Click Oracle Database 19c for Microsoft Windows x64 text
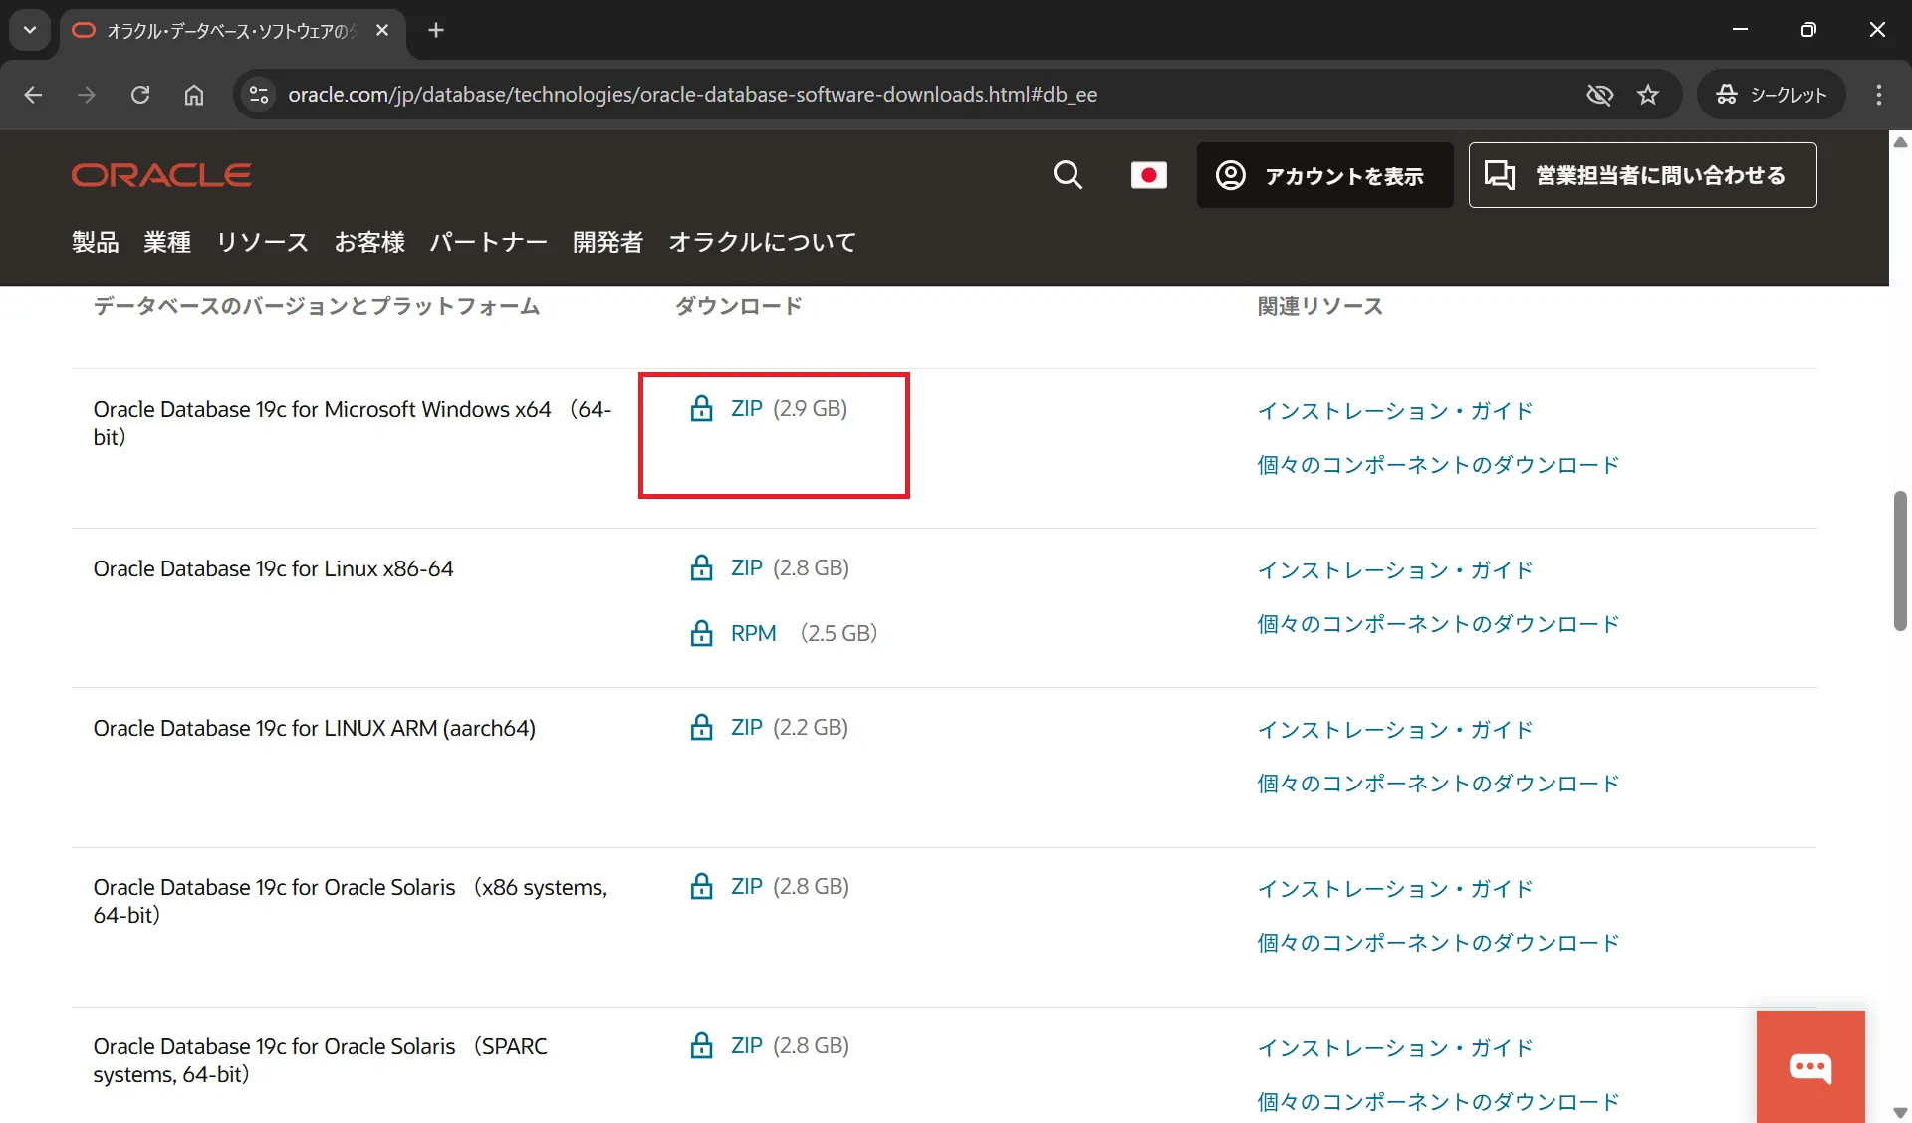 [353, 423]
